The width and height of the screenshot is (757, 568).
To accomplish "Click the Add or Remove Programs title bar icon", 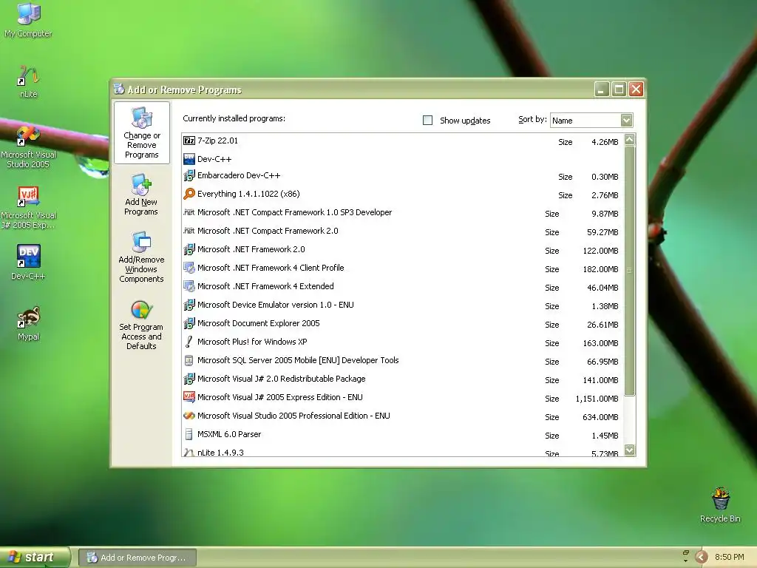I will [119, 89].
